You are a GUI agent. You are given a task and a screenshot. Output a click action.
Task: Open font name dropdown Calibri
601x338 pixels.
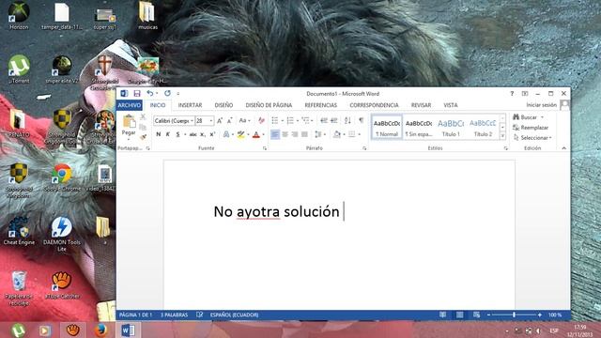pos(192,121)
